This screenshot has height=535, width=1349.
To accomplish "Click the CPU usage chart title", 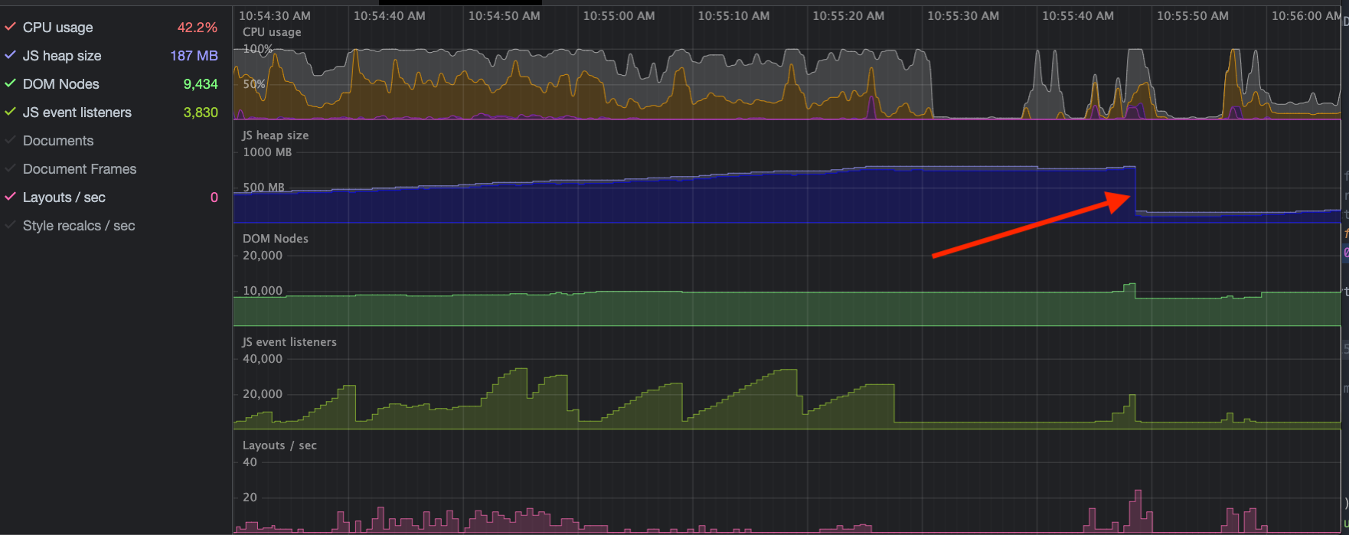I will point(272,32).
